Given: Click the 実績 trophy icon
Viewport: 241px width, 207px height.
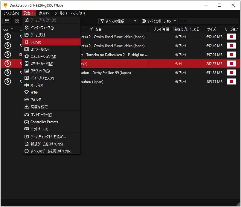Looking at the screenshot, I should tap(27, 92).
